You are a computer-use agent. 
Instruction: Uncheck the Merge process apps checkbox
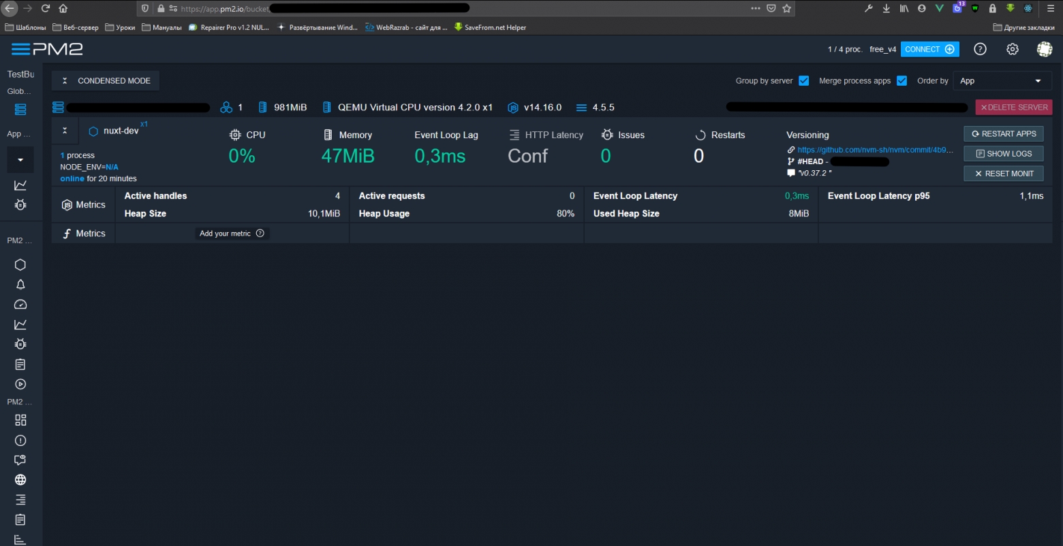[902, 81]
